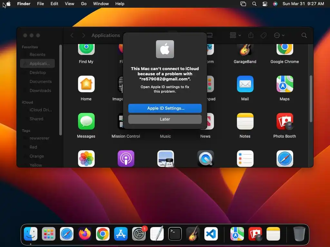Viewport: 330px width, 247px height.
Task: Select the Red tag in sidebar
Action: 37,147
